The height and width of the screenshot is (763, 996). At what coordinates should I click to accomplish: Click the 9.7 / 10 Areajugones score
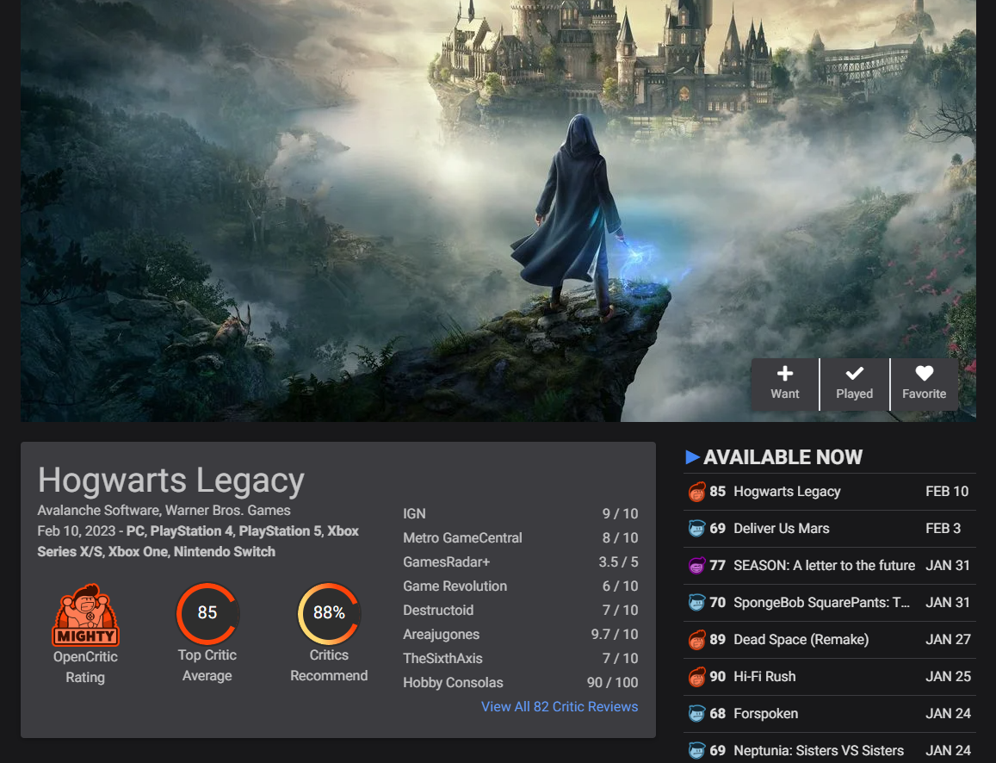615,634
